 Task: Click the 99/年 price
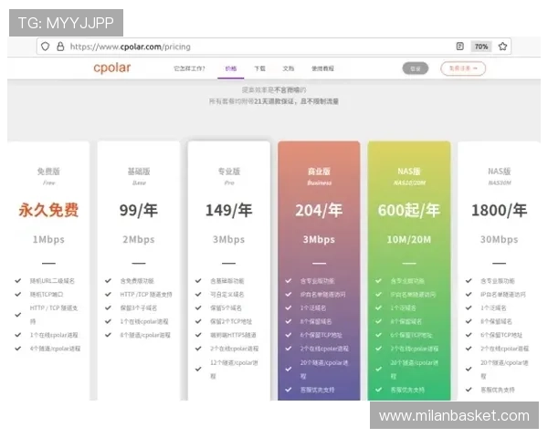139,210
